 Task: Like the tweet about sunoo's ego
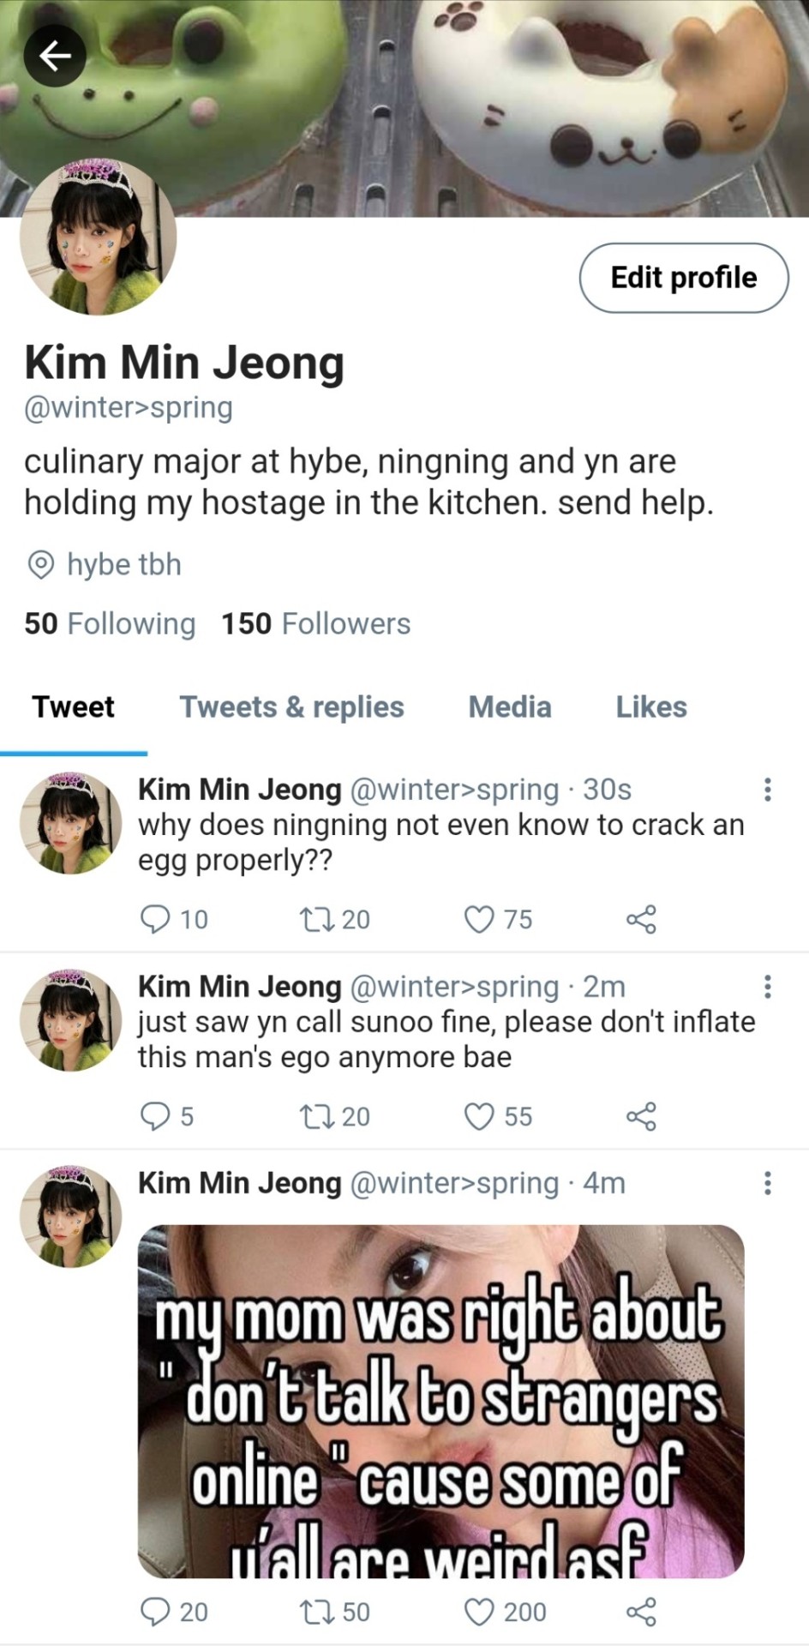(x=478, y=1116)
